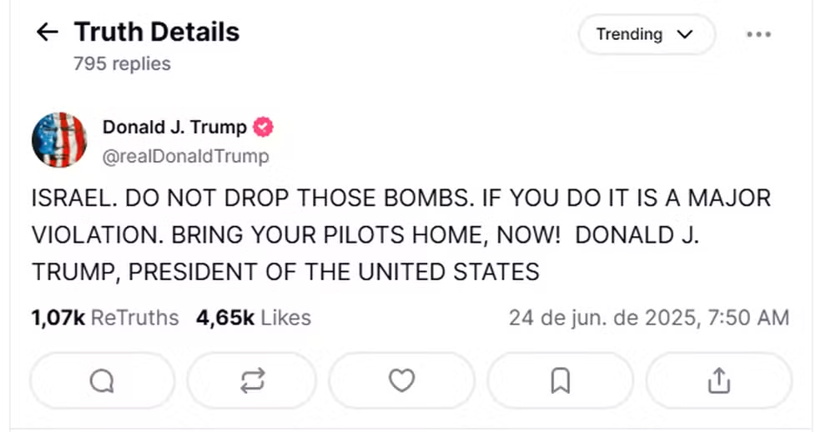This screenshot has width=821, height=432.
Task: Click the ISRAEL. DO NOT DROP text line
Action: pyautogui.click(x=401, y=198)
